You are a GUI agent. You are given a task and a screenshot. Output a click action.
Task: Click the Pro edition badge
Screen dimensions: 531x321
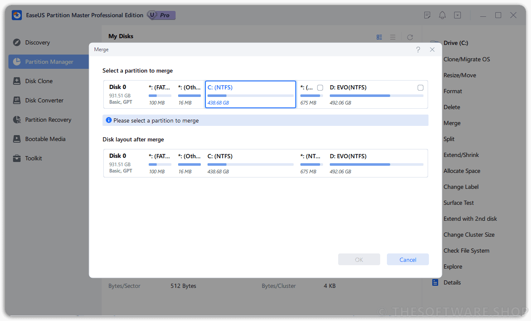[161, 15]
